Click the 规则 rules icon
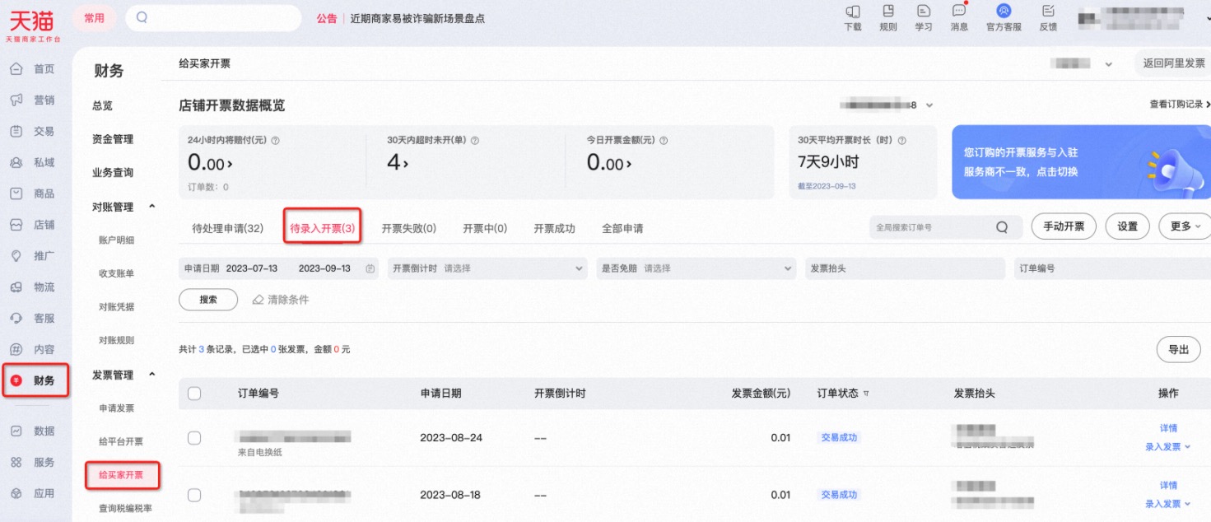 pos(888,11)
